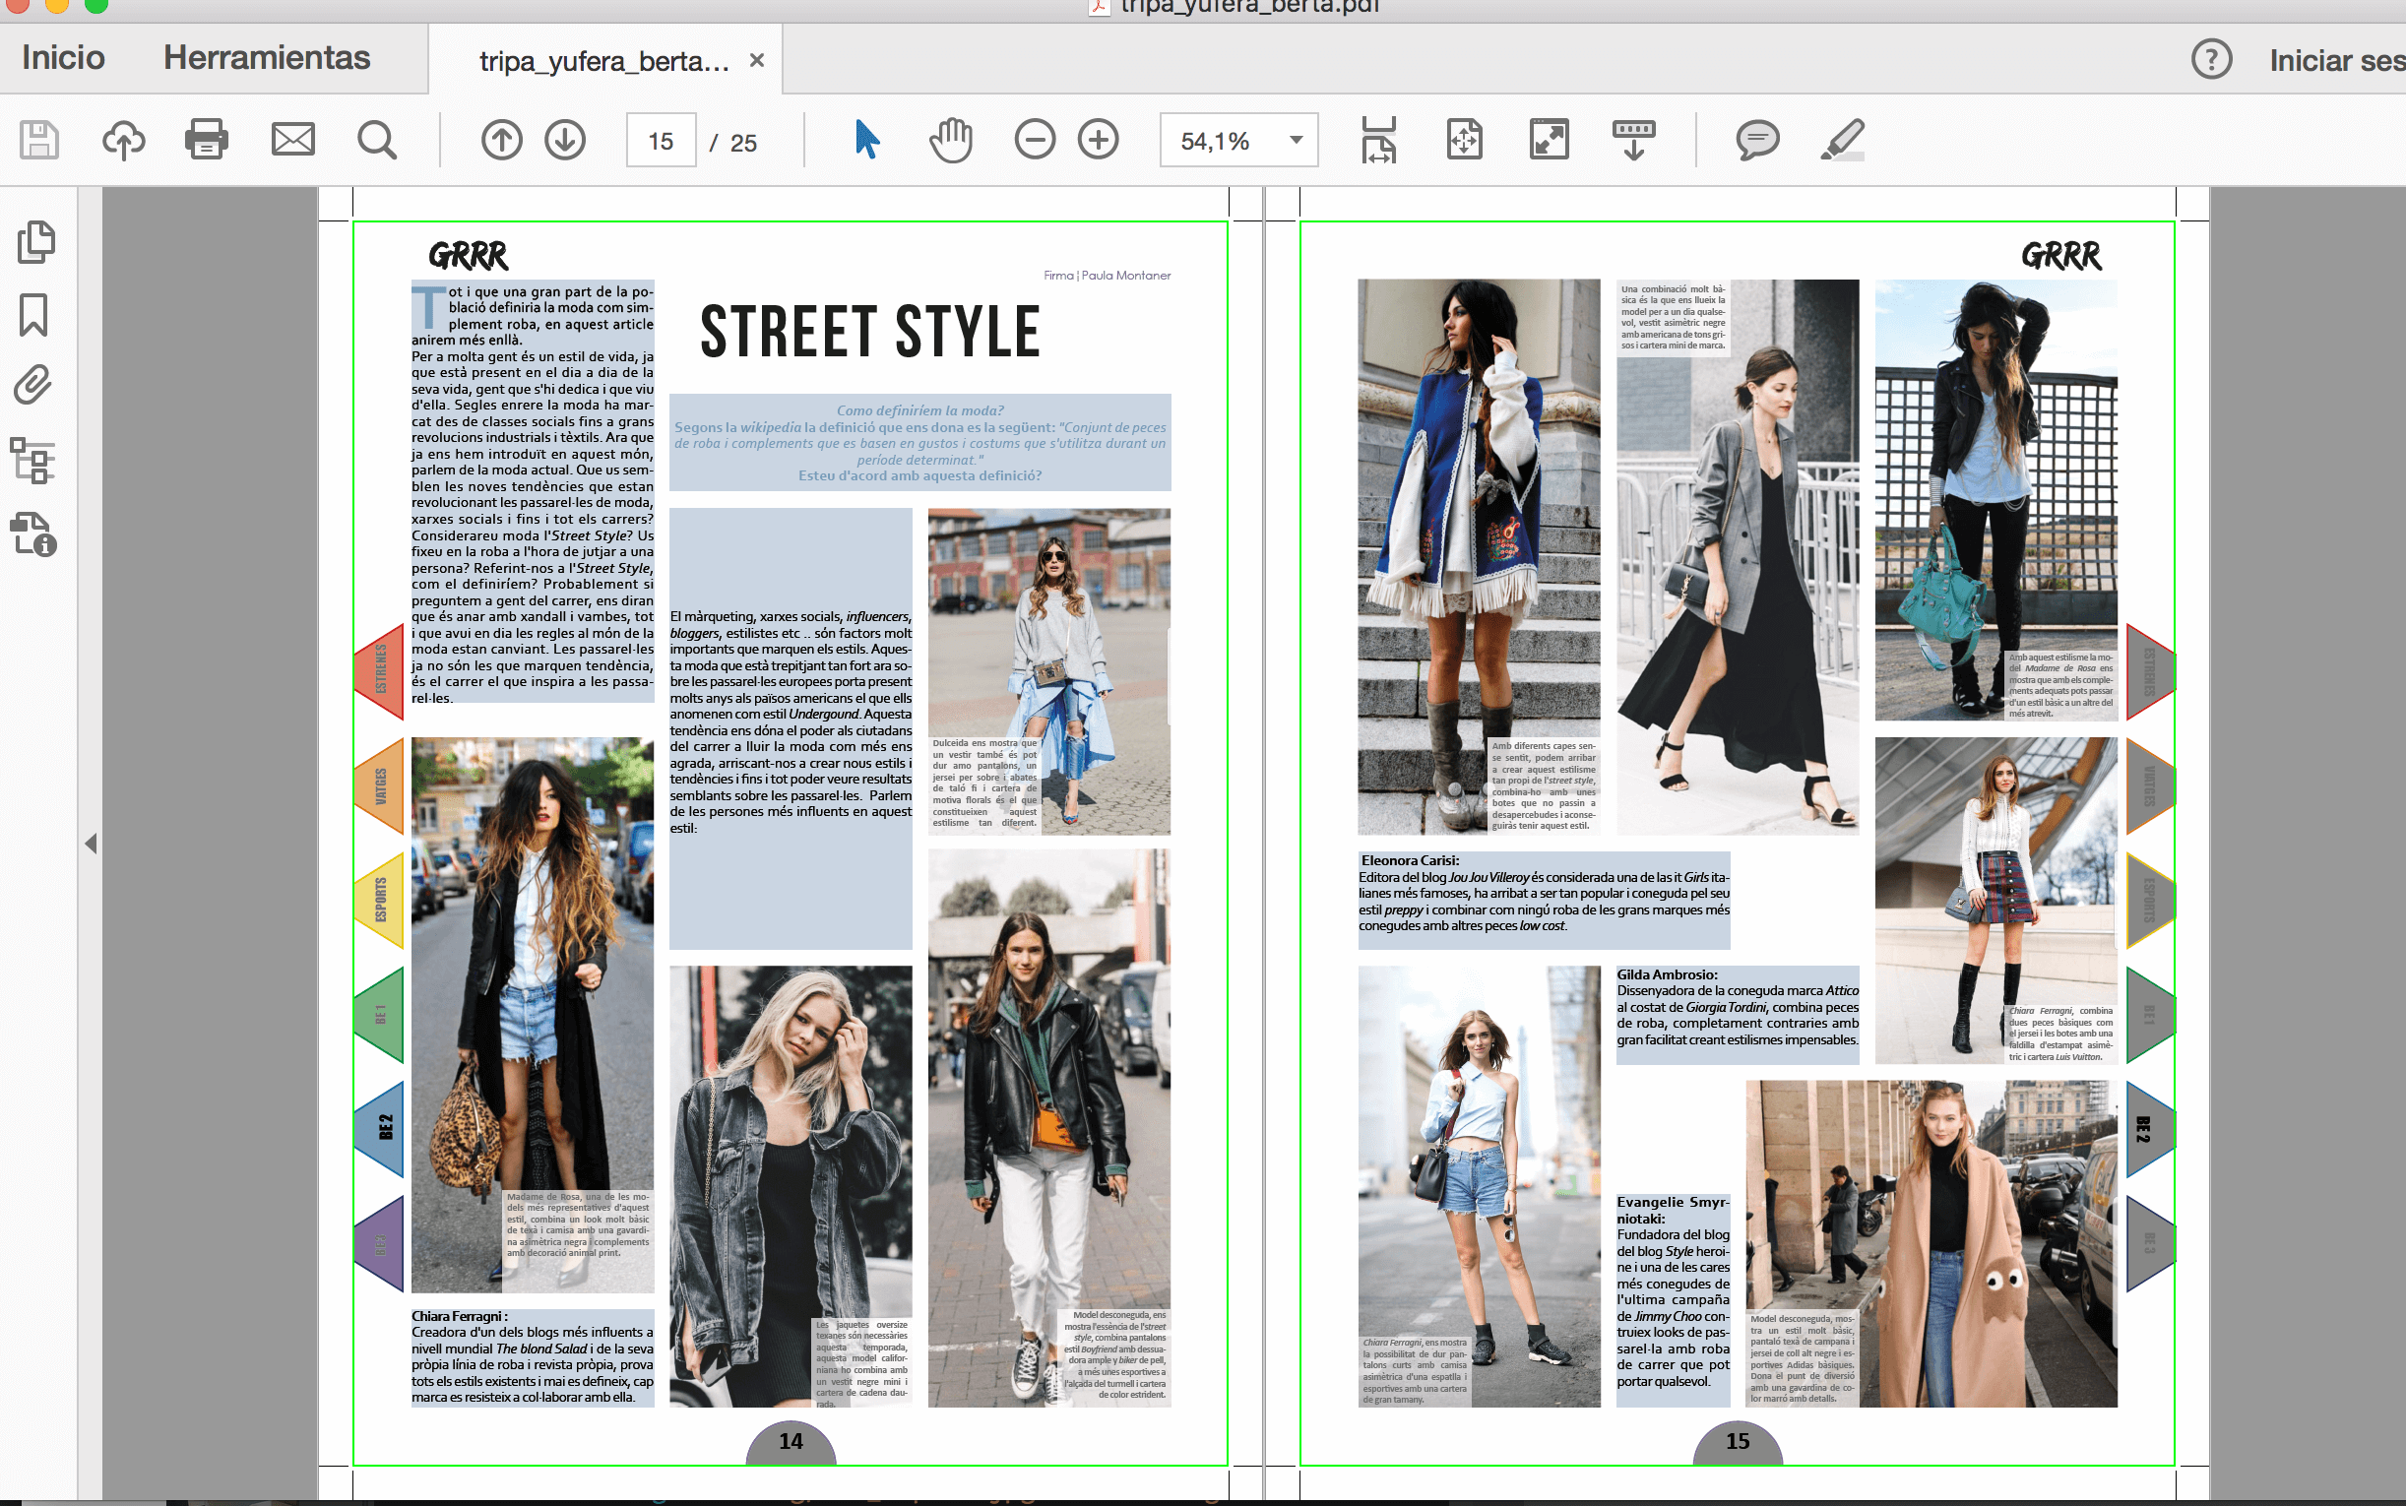Collapse the left navigation pane arrow
2406x1506 pixels.
[91, 844]
